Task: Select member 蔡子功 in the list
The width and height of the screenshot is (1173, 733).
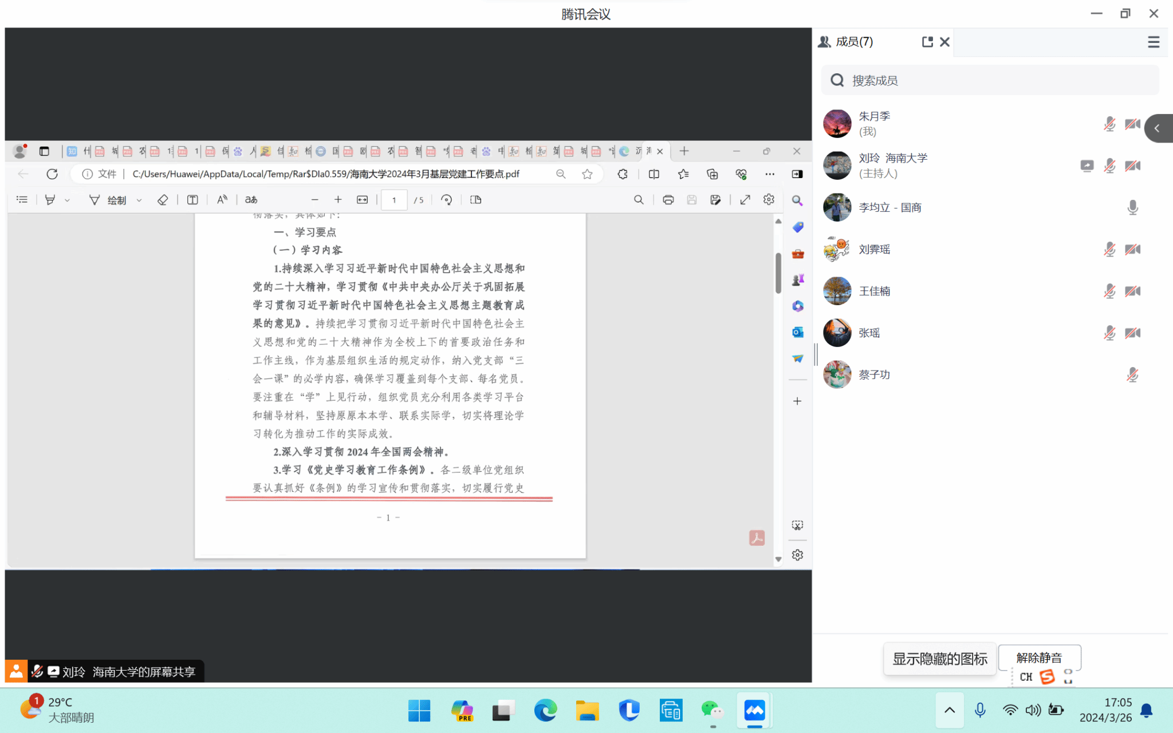Action: (874, 375)
